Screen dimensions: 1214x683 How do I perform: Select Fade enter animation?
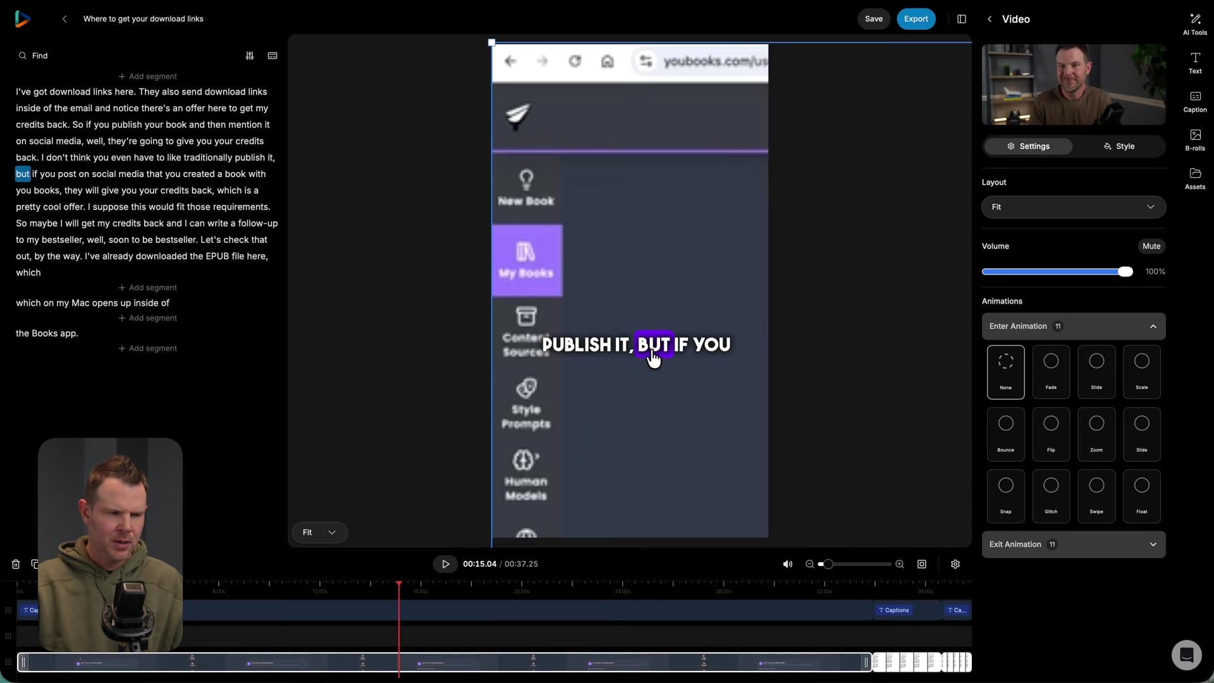click(1051, 372)
